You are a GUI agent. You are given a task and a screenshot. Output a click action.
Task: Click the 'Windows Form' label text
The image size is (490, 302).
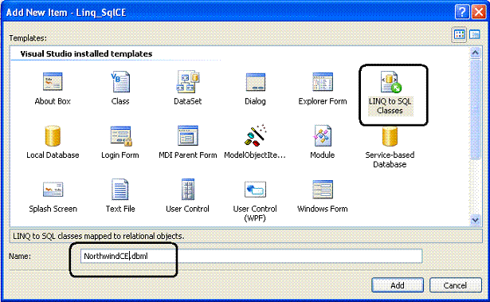[x=323, y=209]
